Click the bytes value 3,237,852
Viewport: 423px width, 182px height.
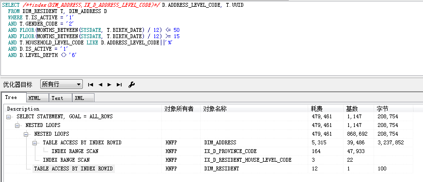click(391, 142)
